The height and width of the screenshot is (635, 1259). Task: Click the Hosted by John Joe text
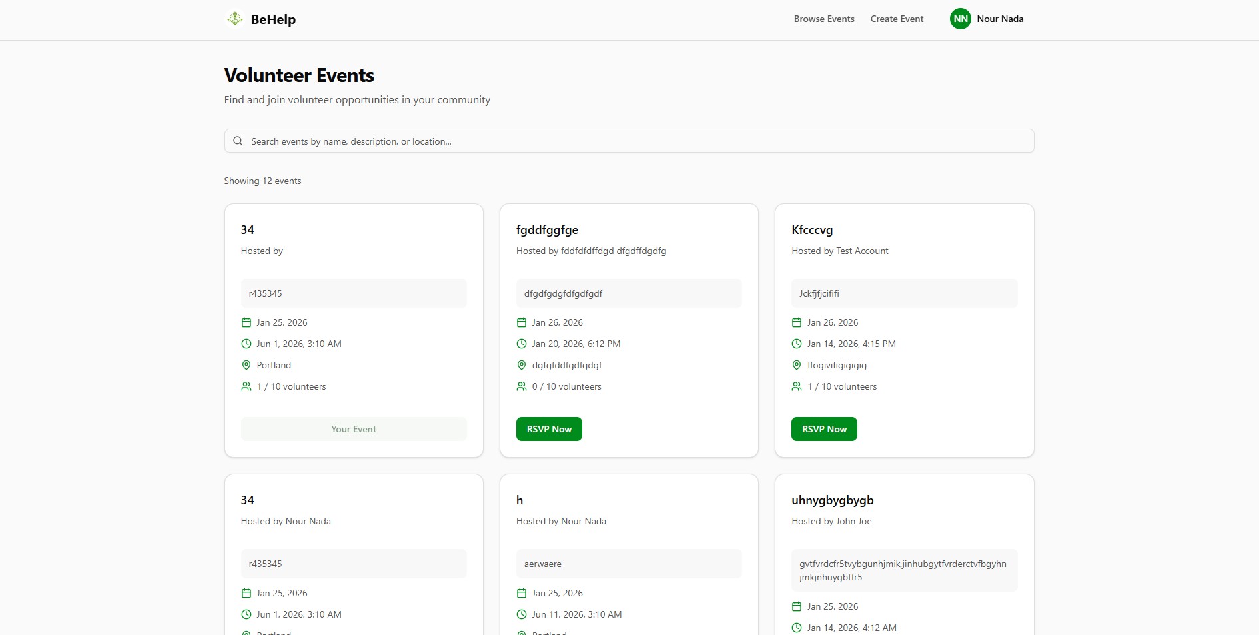click(831, 521)
